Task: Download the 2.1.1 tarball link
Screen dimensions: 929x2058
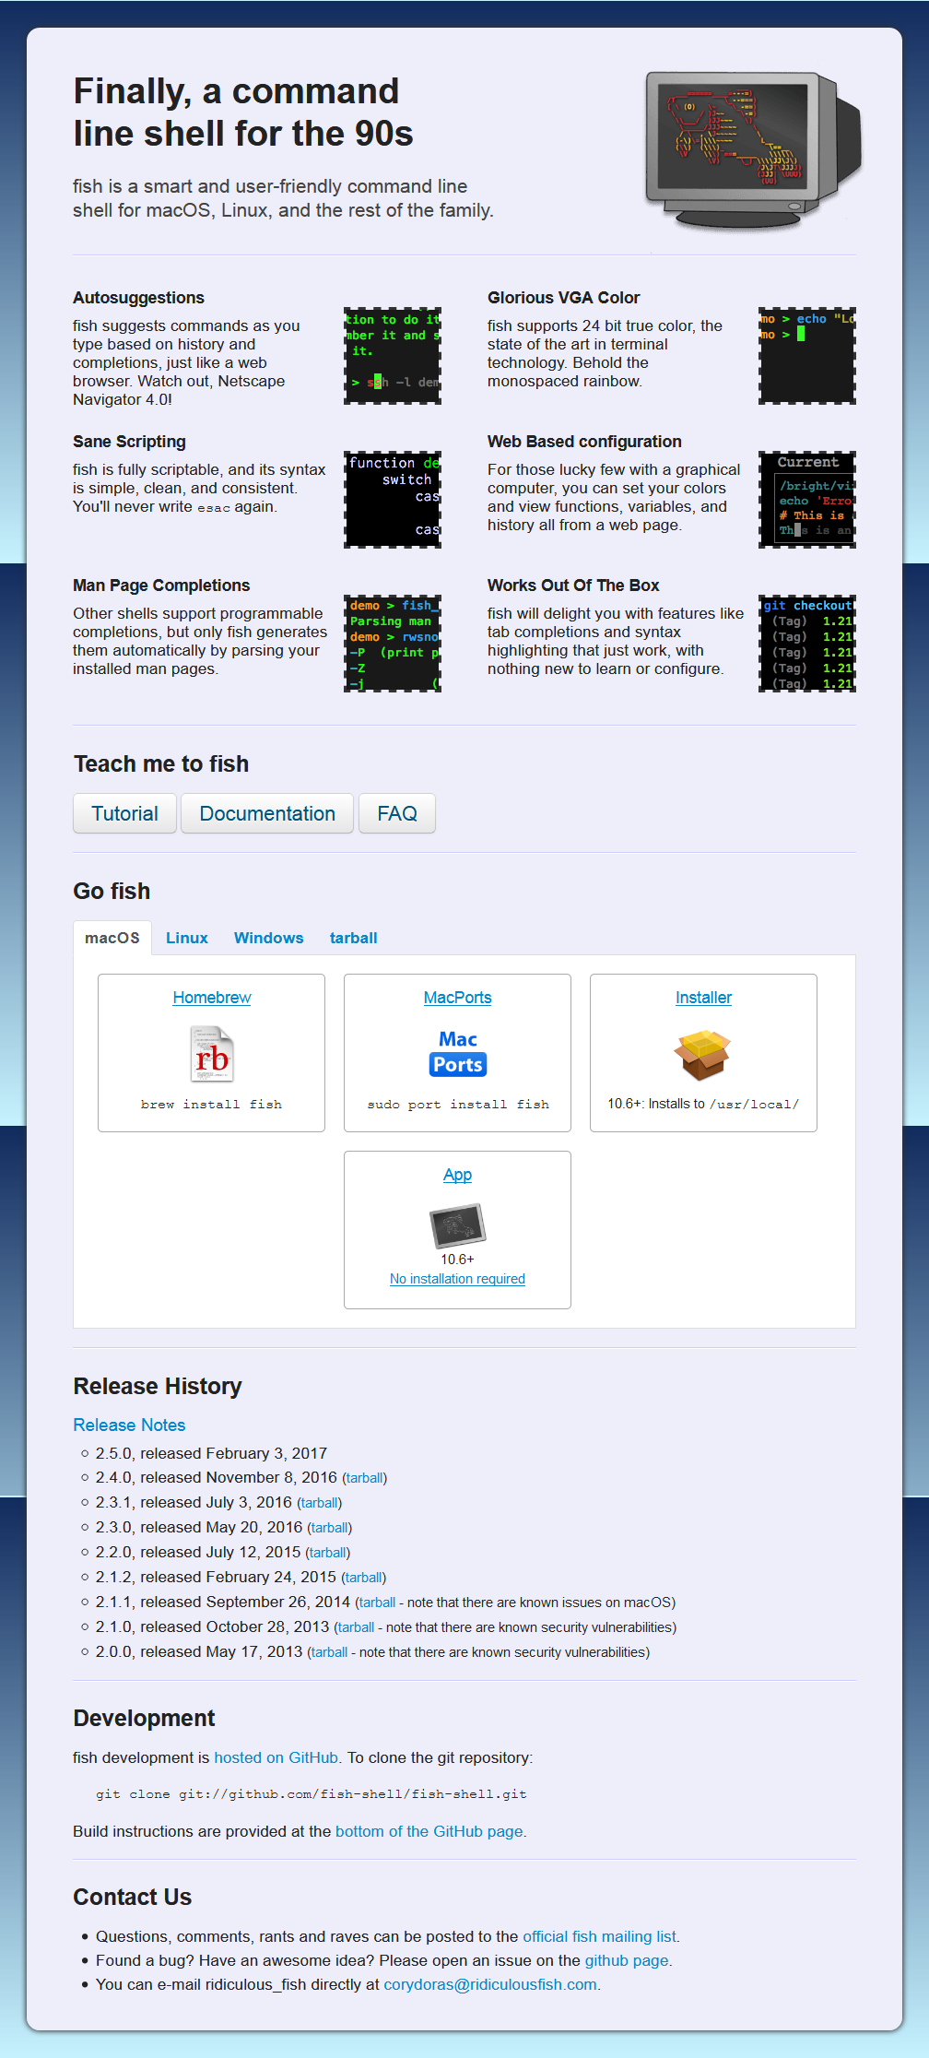Action: (x=377, y=1603)
